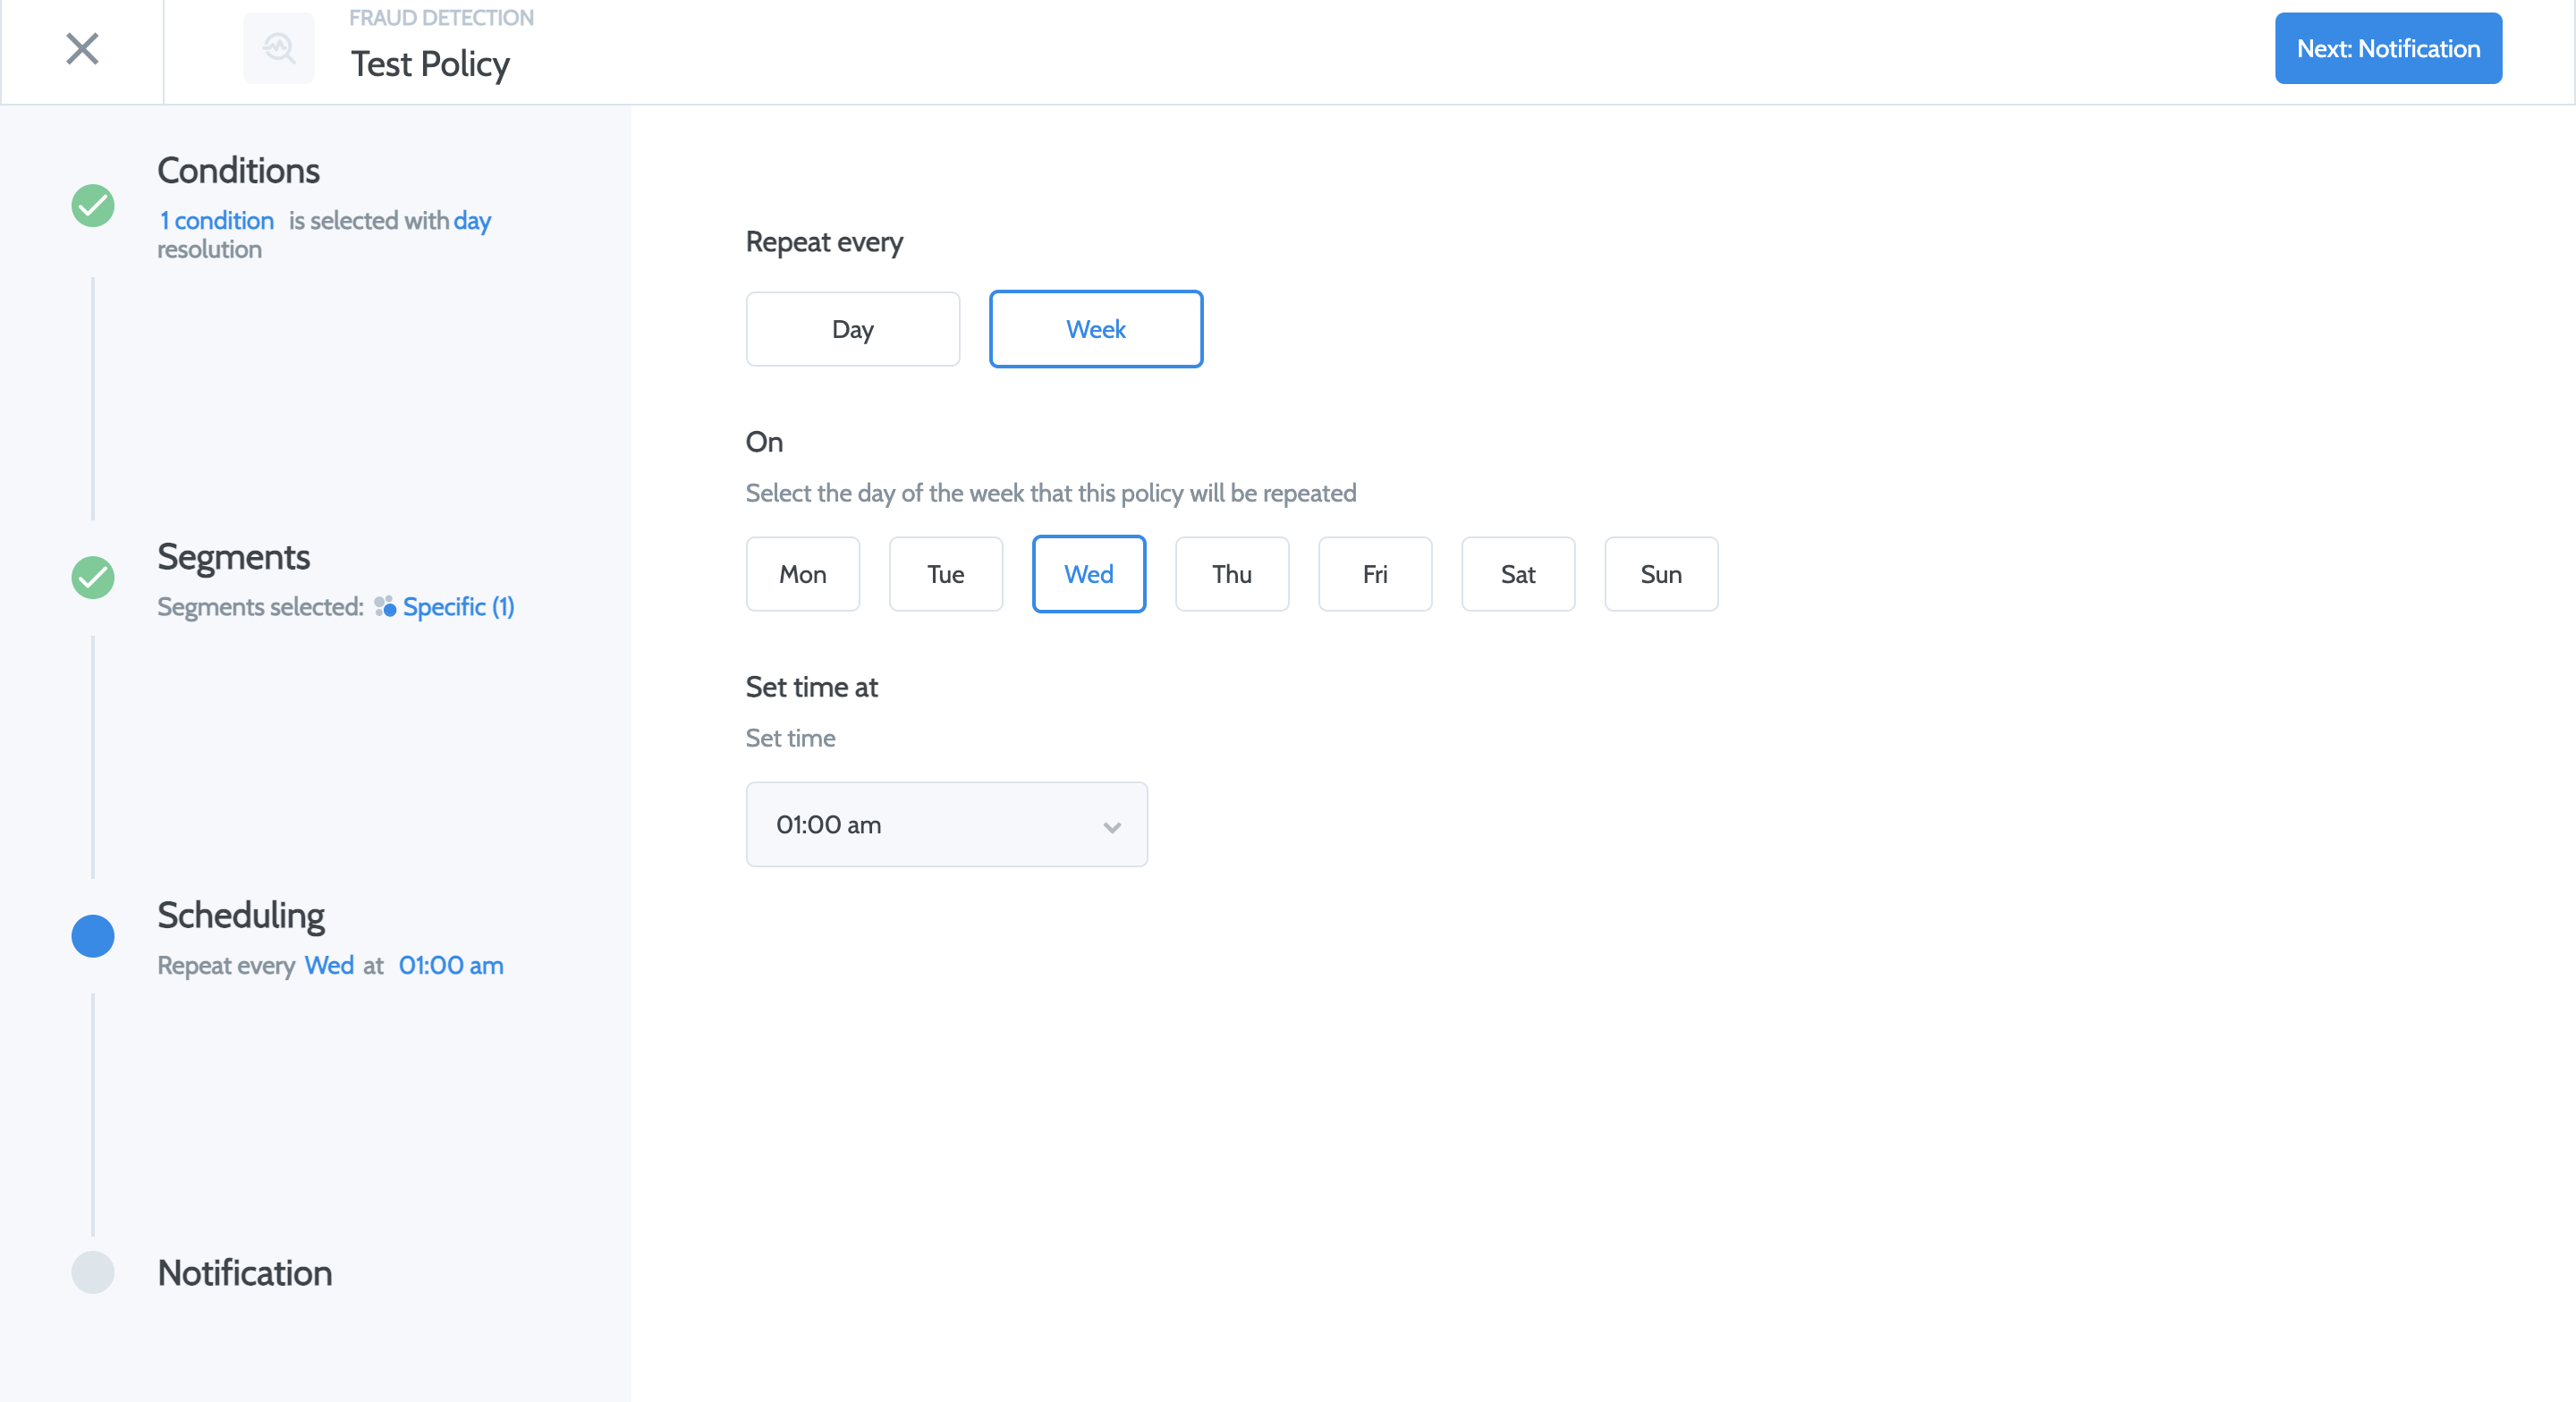The width and height of the screenshot is (2576, 1402).
Task: Select Day repeat option
Action: [852, 329]
